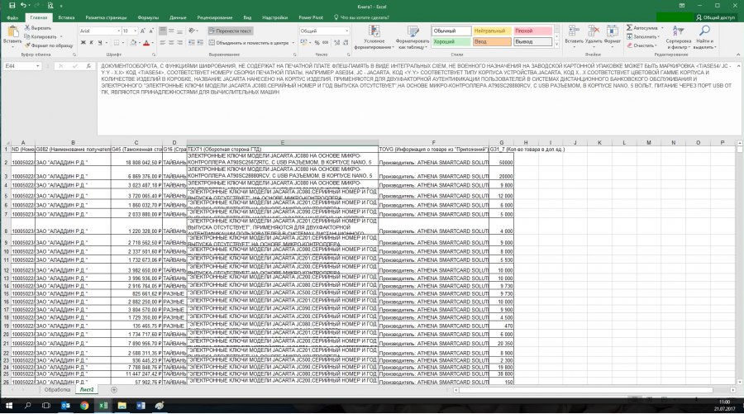
Task: Open the Файл menu tab
Action: tap(12, 17)
